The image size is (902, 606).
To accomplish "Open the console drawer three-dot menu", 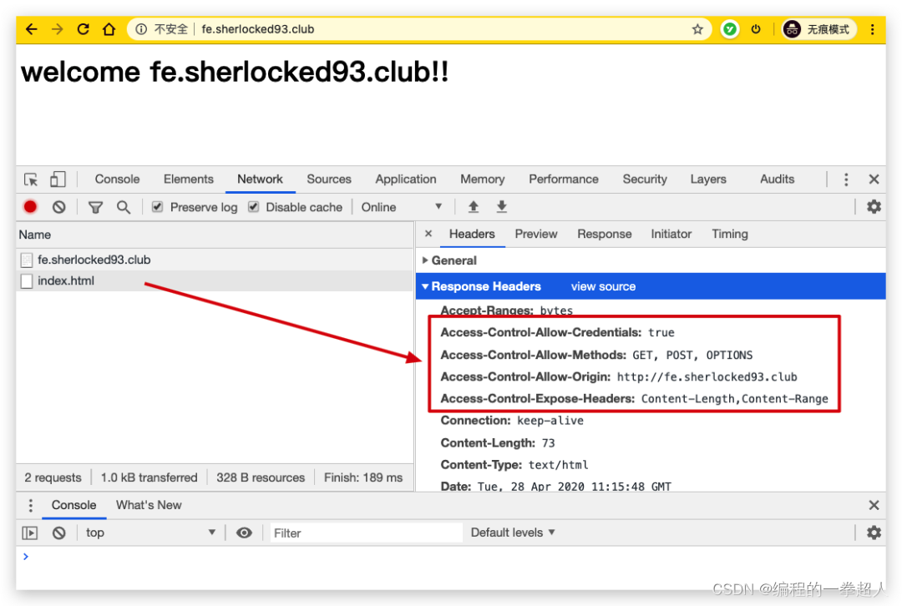I will click(31, 505).
